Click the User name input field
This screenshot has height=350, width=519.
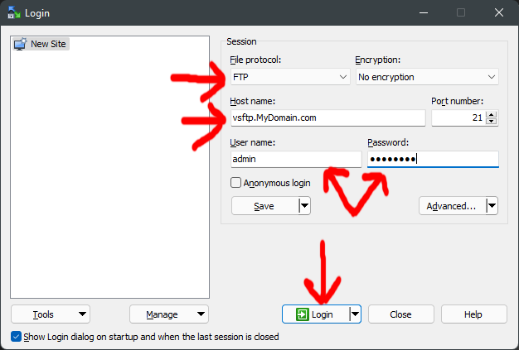coord(296,159)
